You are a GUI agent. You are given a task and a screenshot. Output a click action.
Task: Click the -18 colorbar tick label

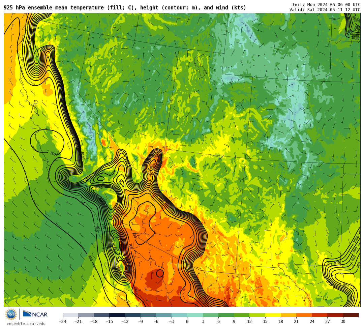(x=94, y=322)
